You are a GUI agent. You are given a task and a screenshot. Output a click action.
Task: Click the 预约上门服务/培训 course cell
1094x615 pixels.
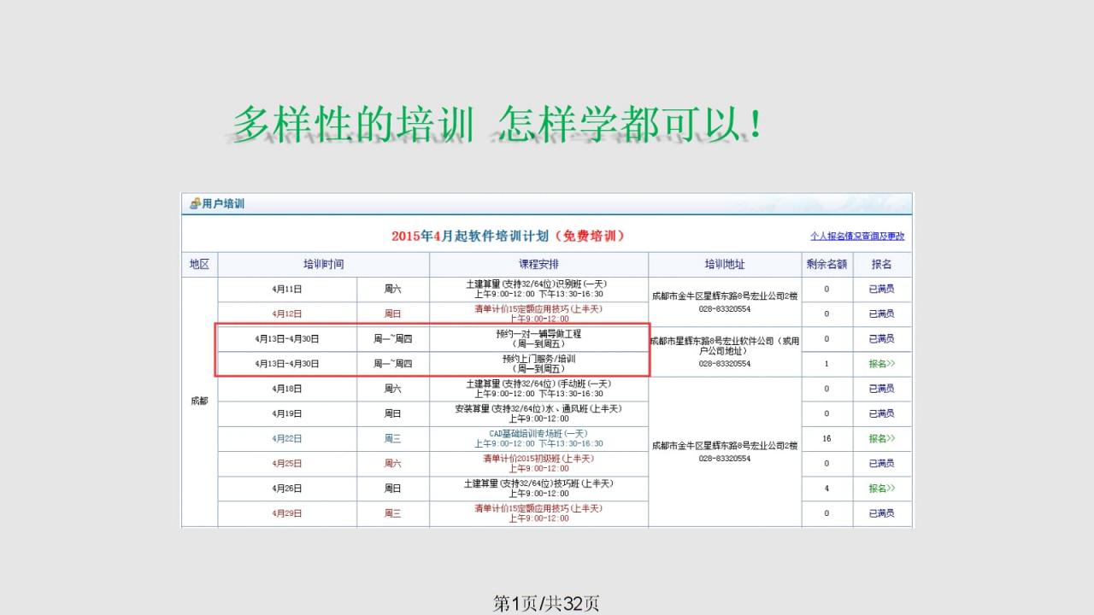click(539, 363)
